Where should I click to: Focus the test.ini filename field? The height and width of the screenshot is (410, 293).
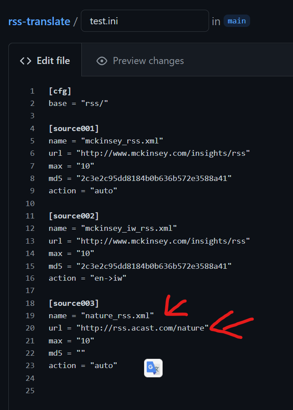[145, 21]
